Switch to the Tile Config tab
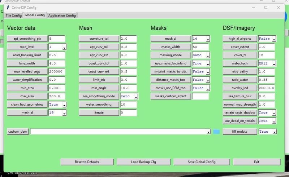This screenshot has width=289, height=177. tap(14, 16)
